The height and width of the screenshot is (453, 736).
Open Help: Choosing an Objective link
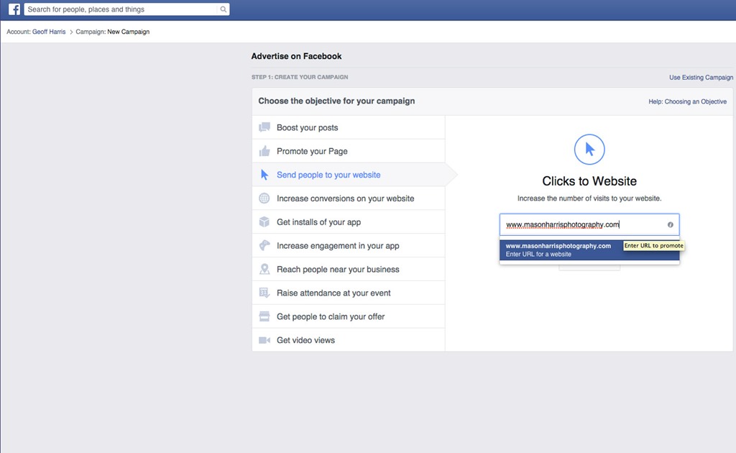tap(687, 102)
